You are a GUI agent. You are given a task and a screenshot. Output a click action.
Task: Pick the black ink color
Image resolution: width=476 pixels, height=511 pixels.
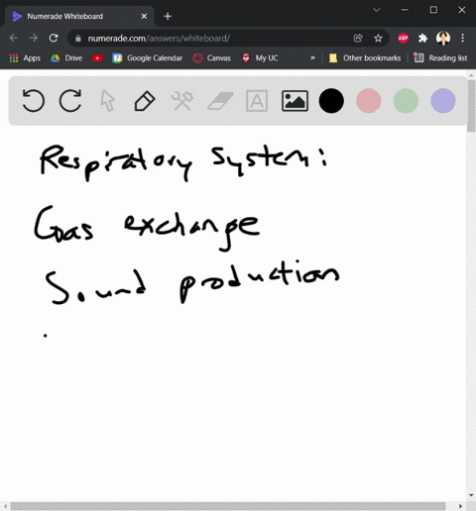point(331,101)
